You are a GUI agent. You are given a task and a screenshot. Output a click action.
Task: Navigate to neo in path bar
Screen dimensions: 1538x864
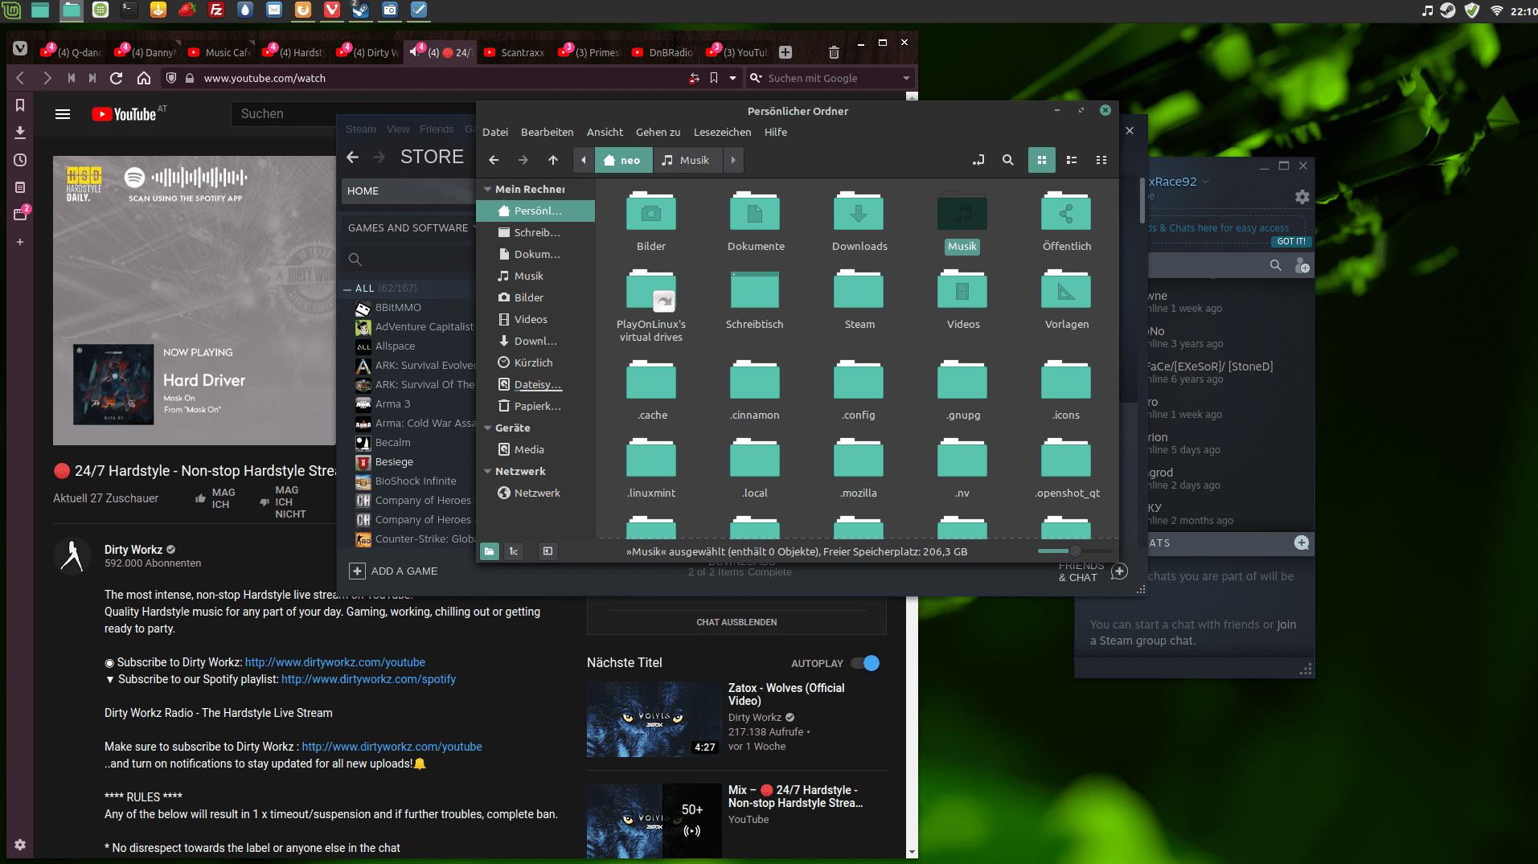click(623, 160)
